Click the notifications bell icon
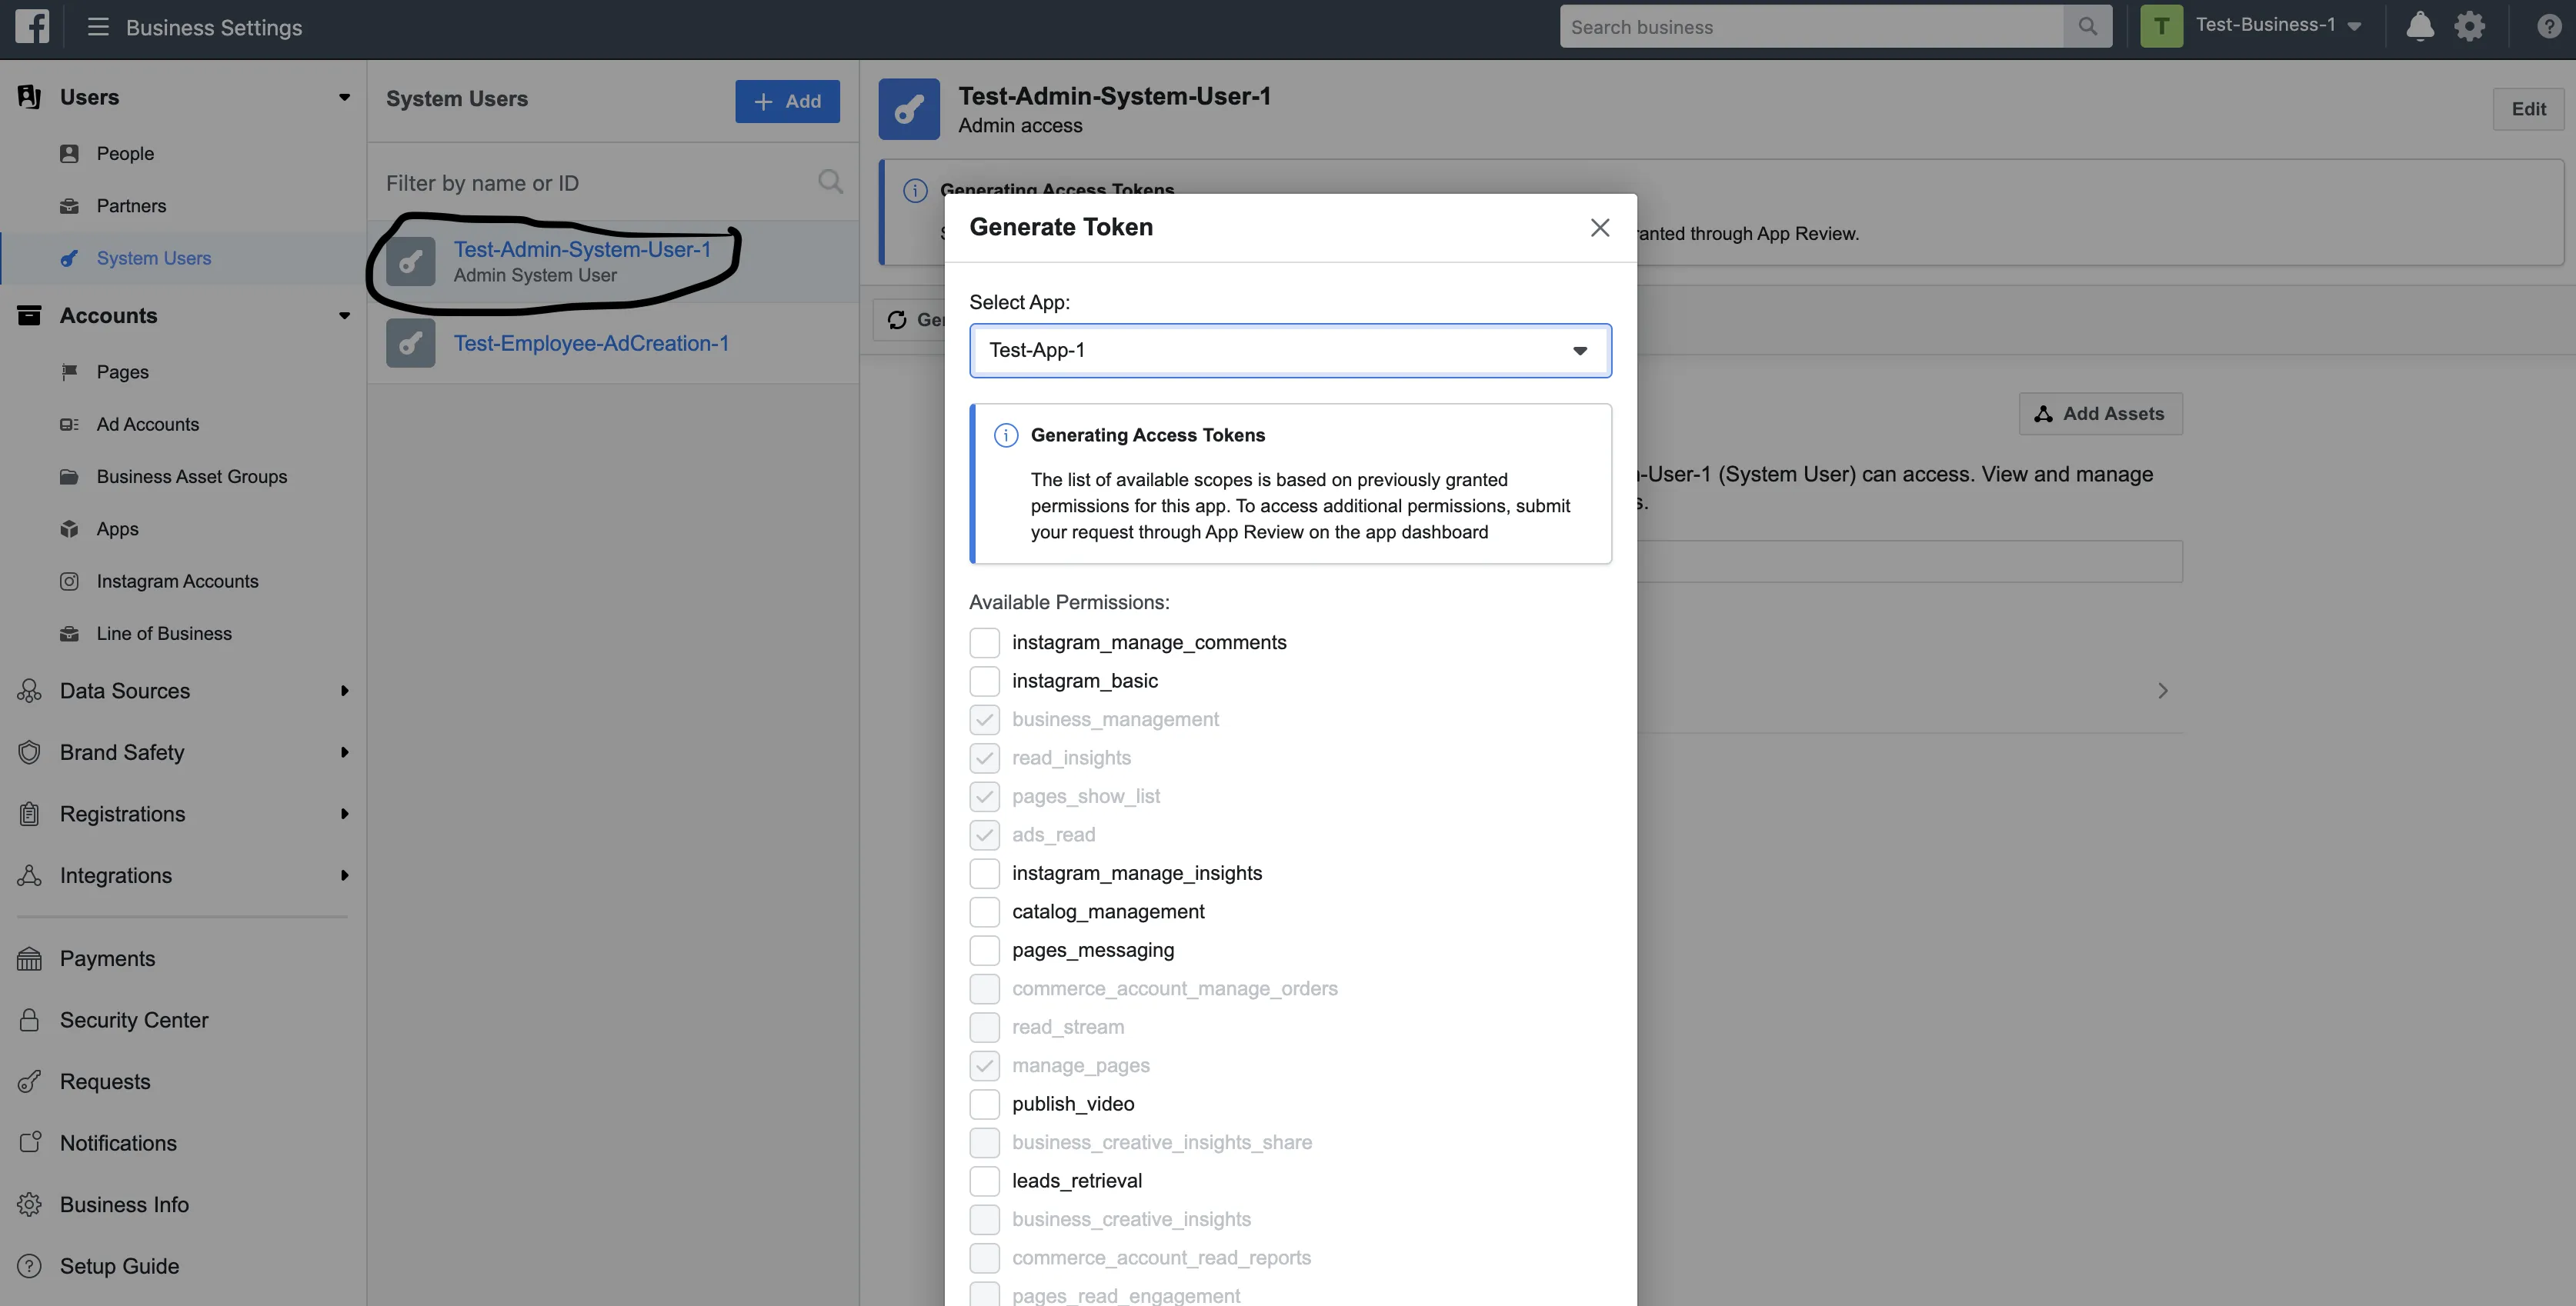The width and height of the screenshot is (2576, 1306). tap(2419, 27)
